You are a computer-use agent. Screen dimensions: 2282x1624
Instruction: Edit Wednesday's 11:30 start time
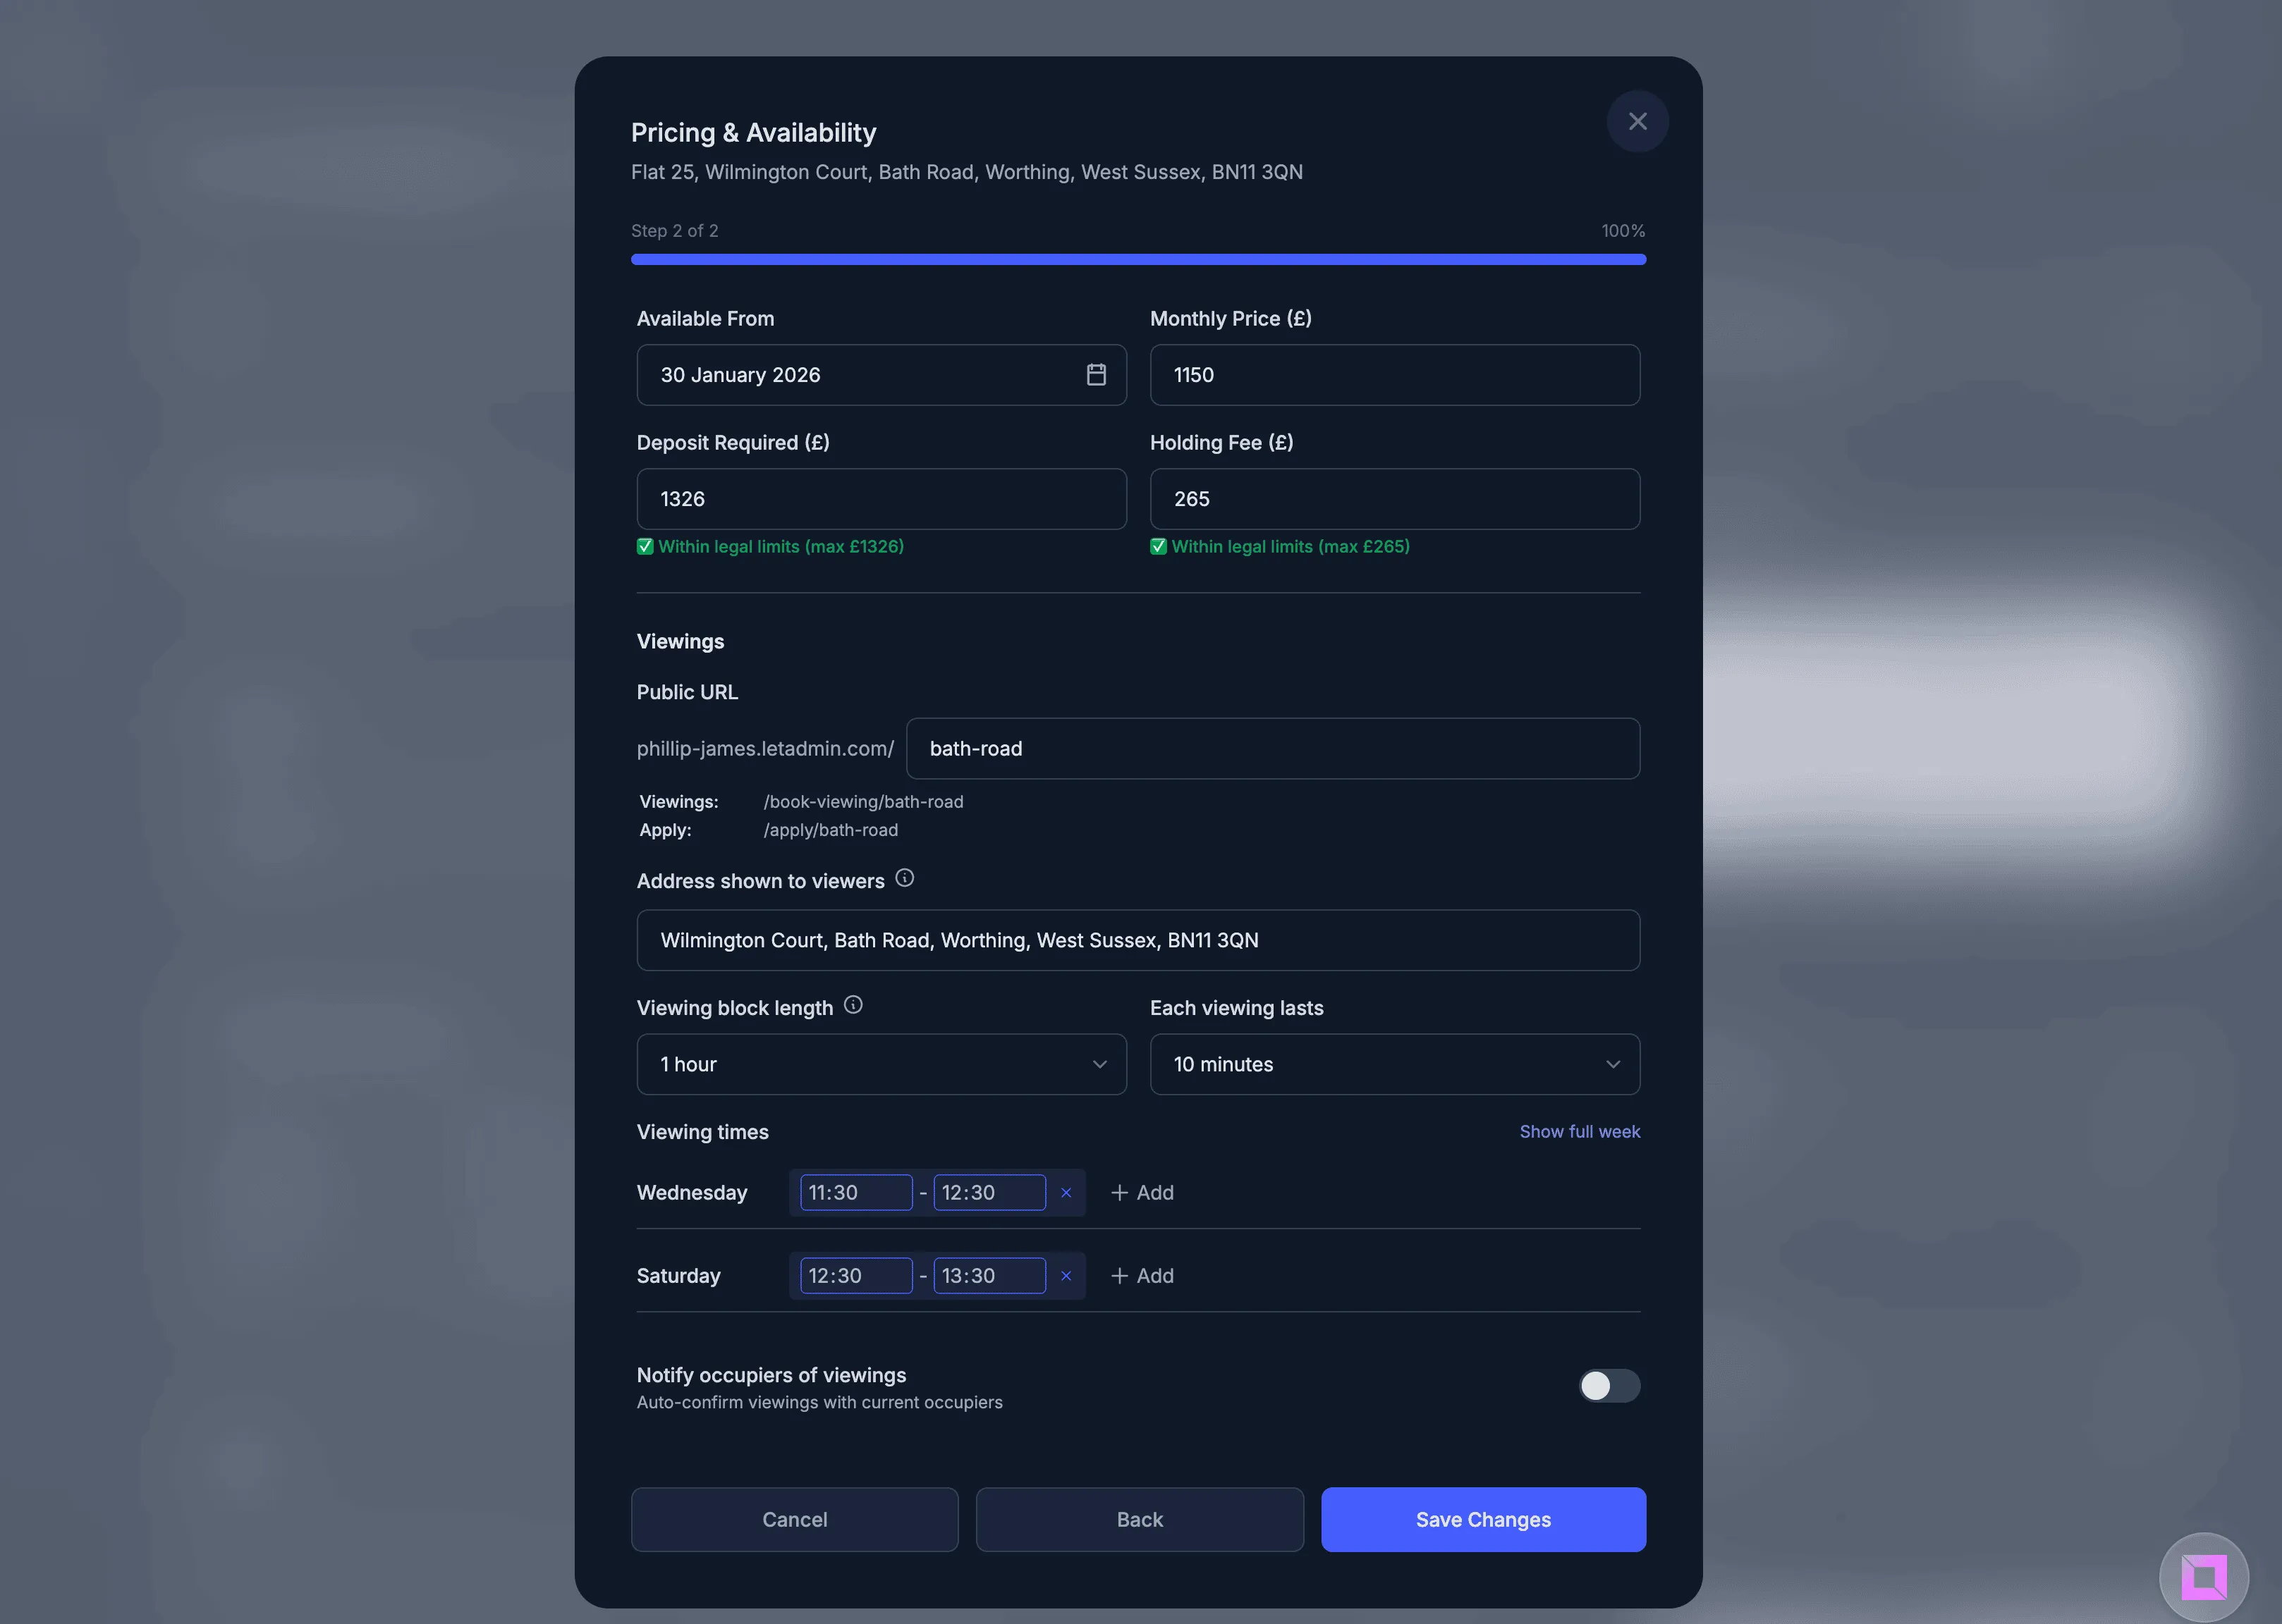(855, 1192)
